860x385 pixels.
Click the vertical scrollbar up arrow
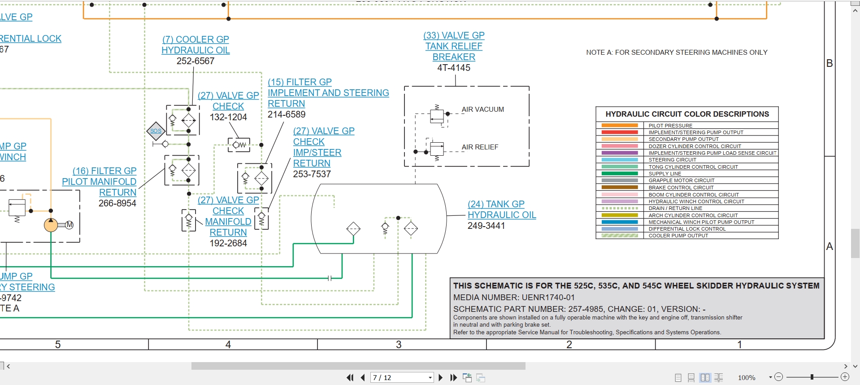(856, 10)
